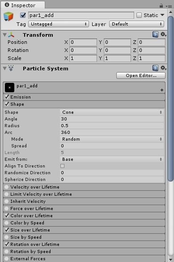Click the Rotation Z field
This screenshot has height=262, width=174.
click(x=152, y=50)
